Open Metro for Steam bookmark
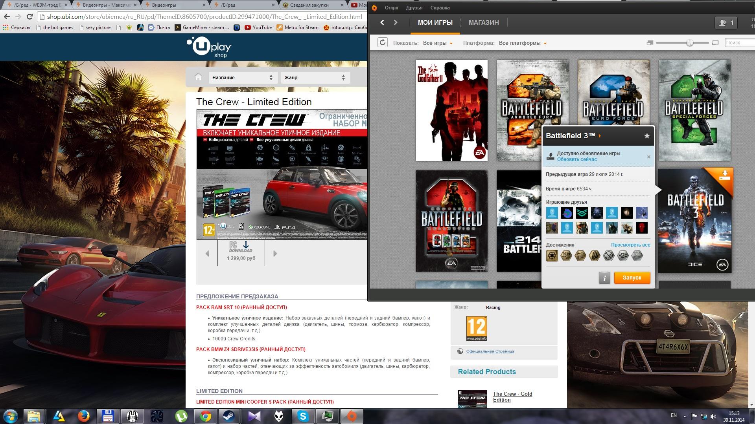The height and width of the screenshot is (424, 755). [x=298, y=27]
